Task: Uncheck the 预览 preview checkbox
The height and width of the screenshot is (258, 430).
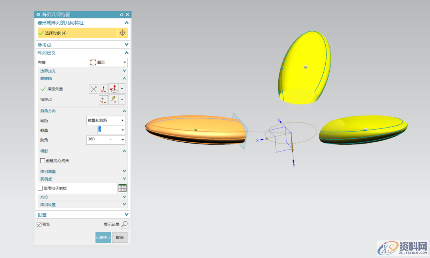Action: point(39,225)
